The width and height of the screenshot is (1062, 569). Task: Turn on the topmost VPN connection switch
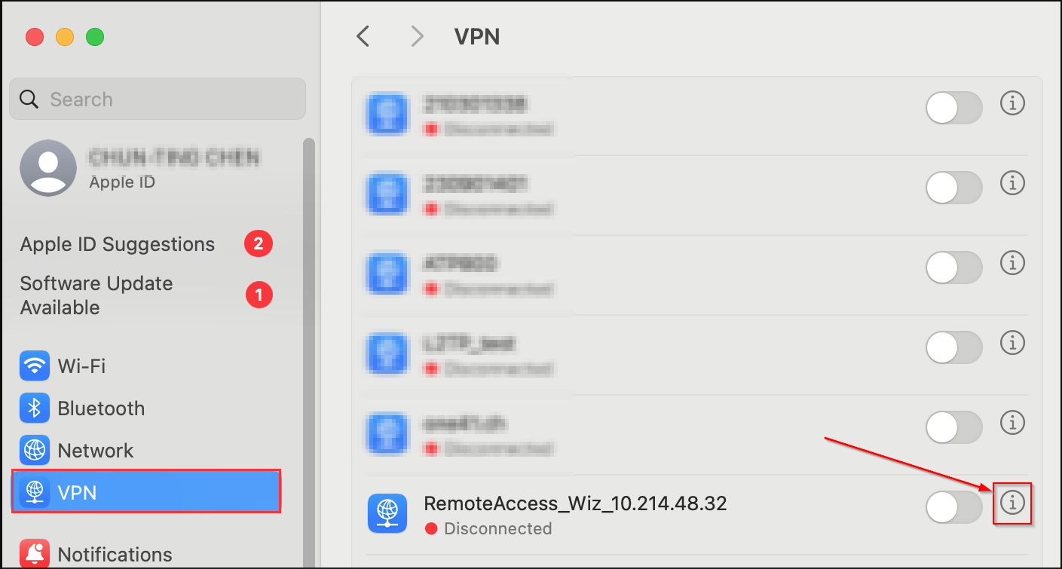tap(953, 108)
